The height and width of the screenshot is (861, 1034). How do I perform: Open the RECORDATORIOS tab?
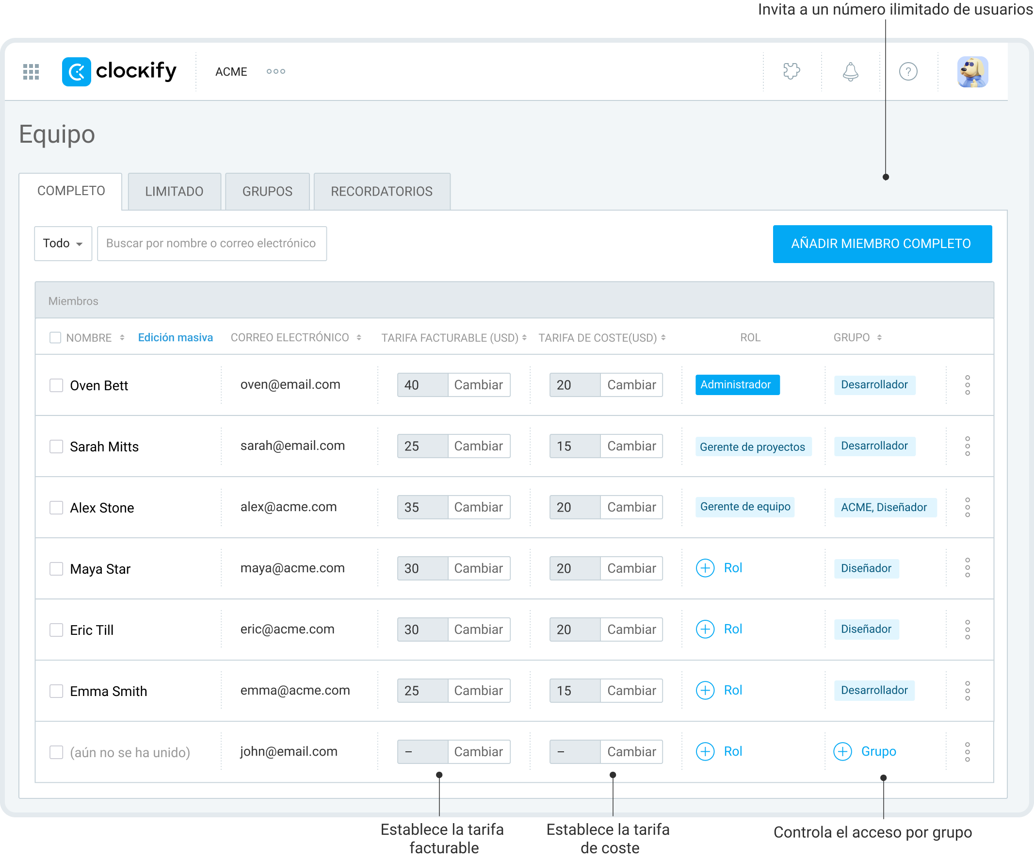tap(382, 191)
